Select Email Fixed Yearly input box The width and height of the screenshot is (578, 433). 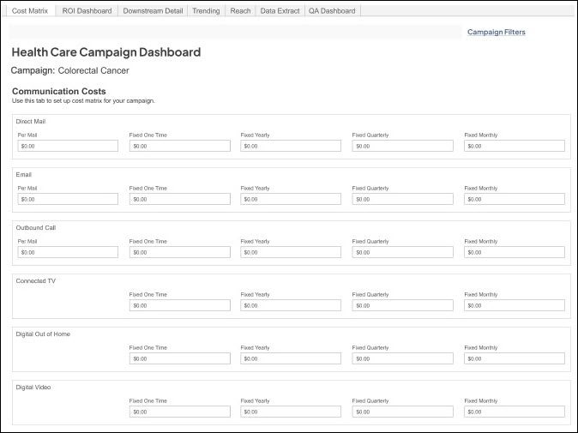click(x=291, y=199)
